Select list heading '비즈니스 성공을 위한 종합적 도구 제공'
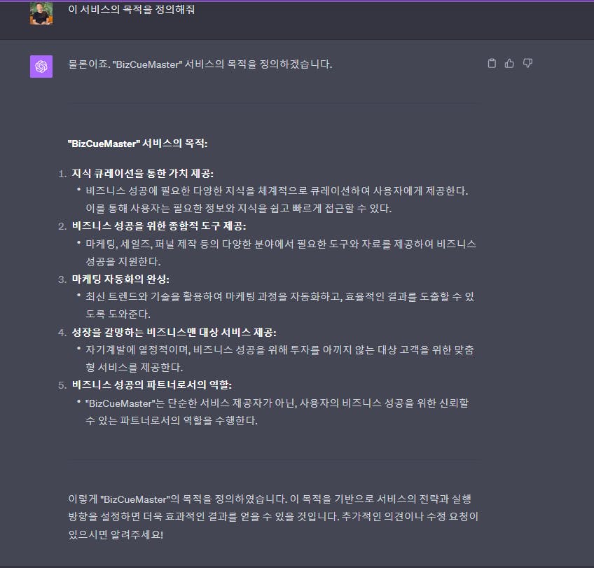Viewport: 594px width, 568px height. 159,226
